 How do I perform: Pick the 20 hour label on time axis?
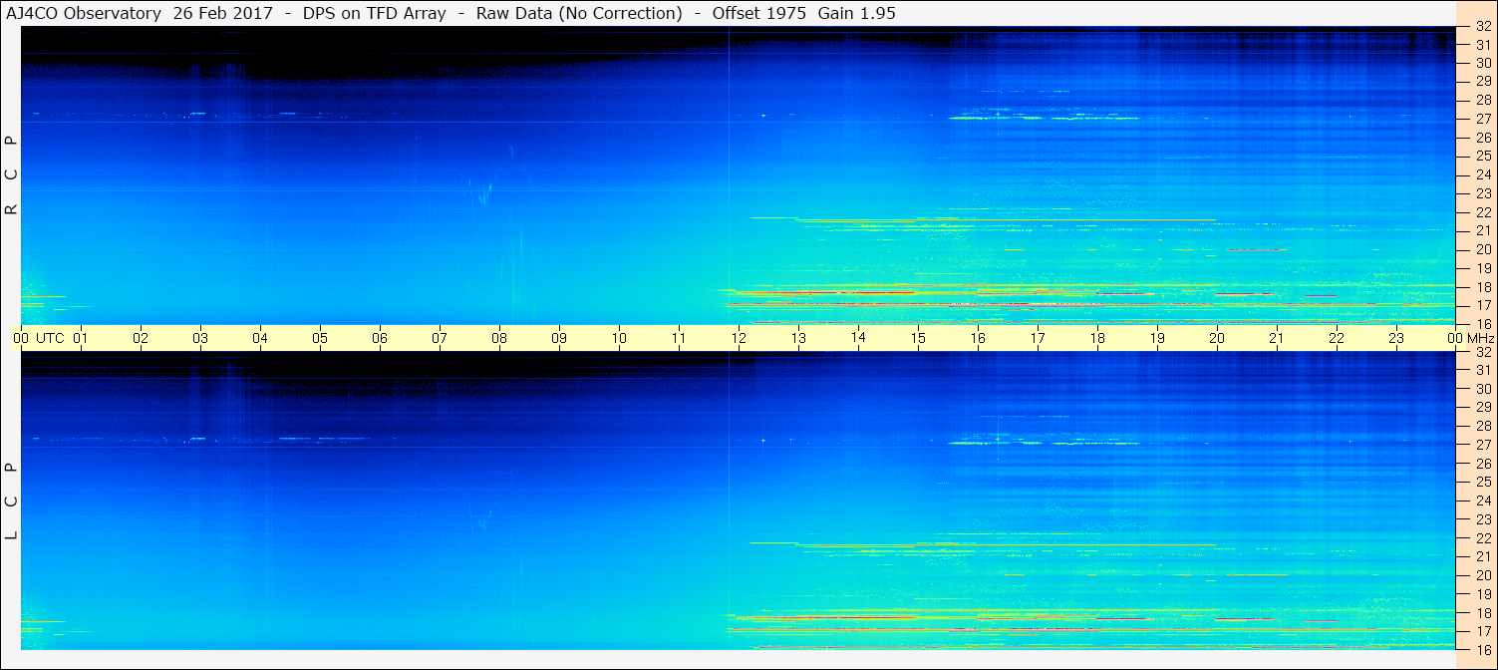point(1217,338)
